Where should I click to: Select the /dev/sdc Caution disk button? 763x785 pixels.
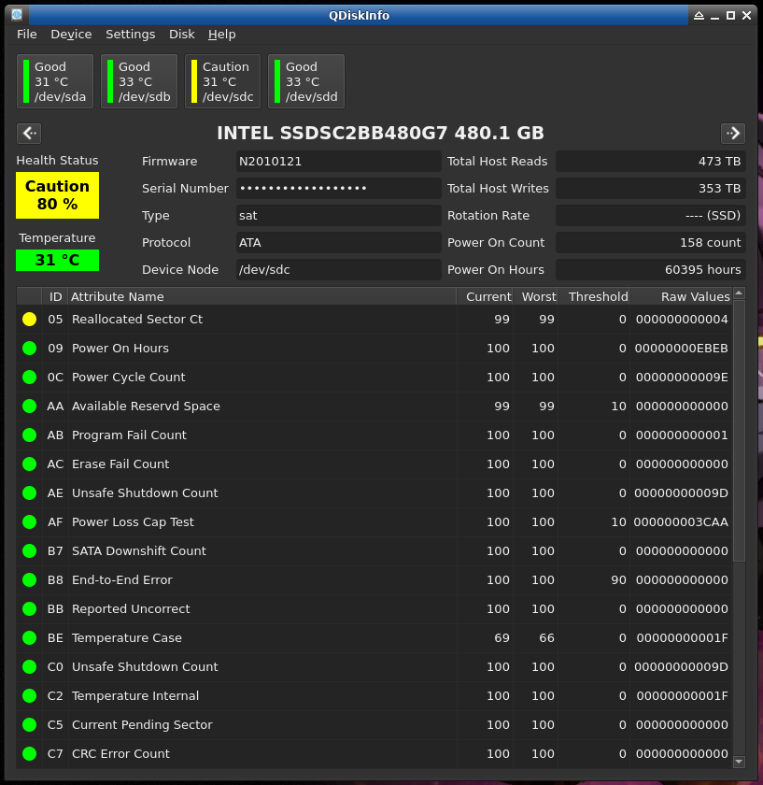[222, 81]
